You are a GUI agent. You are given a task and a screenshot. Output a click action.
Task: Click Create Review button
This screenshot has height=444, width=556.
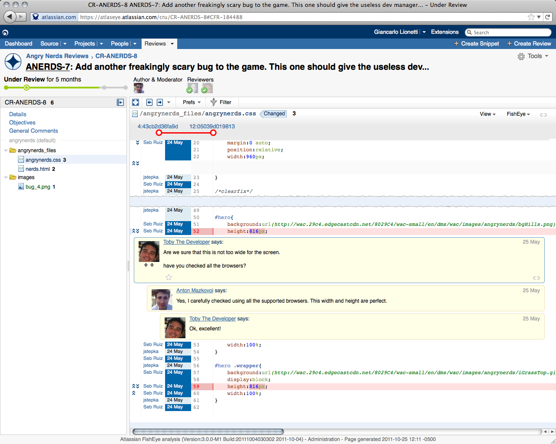529,44
